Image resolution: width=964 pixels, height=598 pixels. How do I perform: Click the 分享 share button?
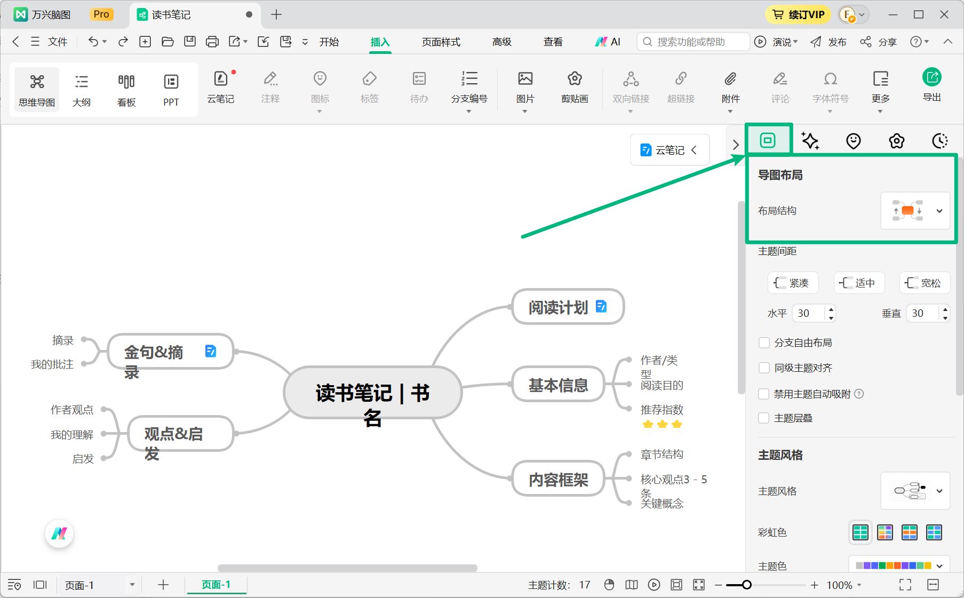click(x=879, y=42)
